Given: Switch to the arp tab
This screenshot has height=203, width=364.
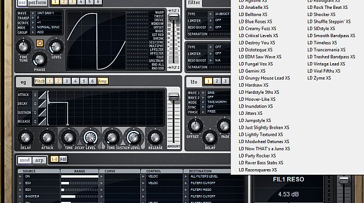Looking at the screenshot, I should coord(39,160).
